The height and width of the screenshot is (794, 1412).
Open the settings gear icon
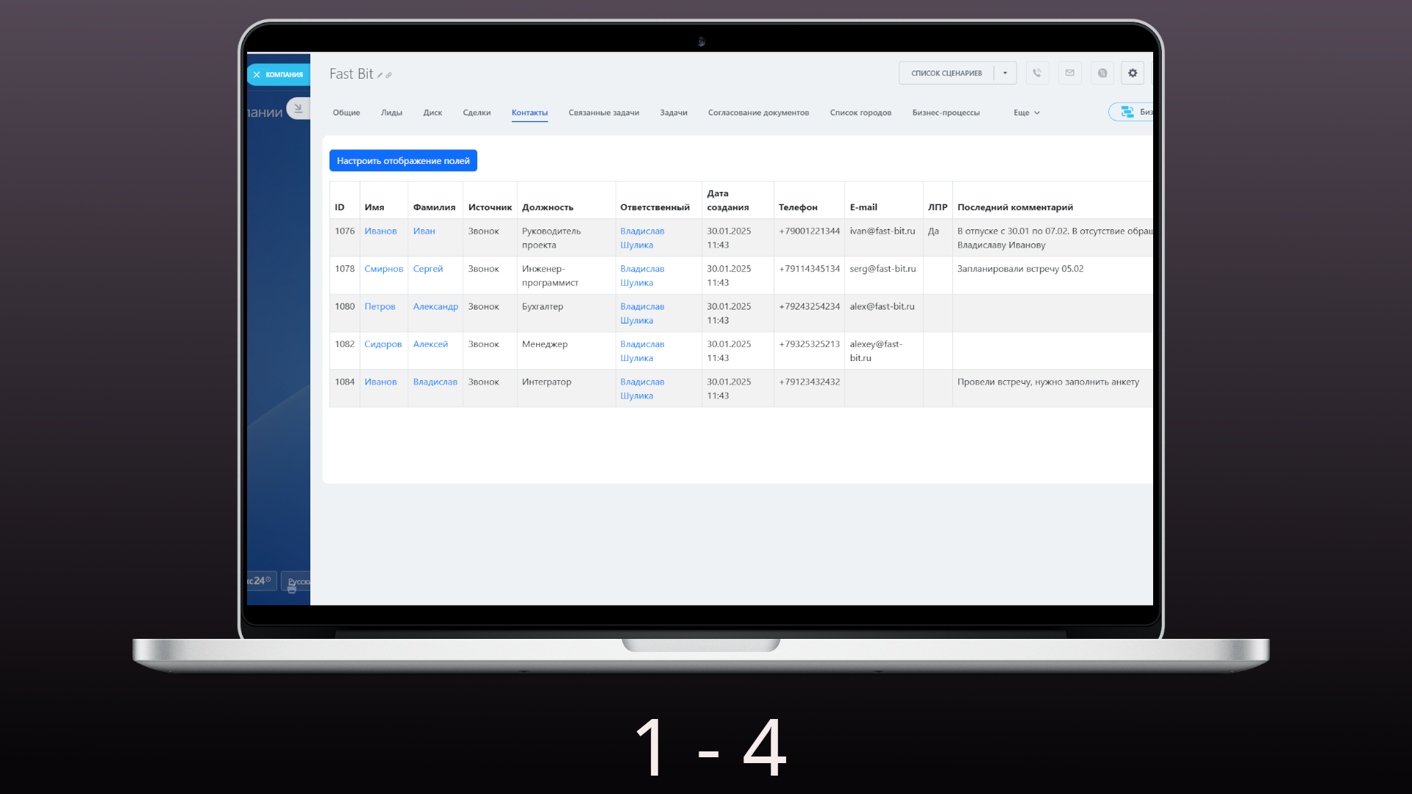1133,73
